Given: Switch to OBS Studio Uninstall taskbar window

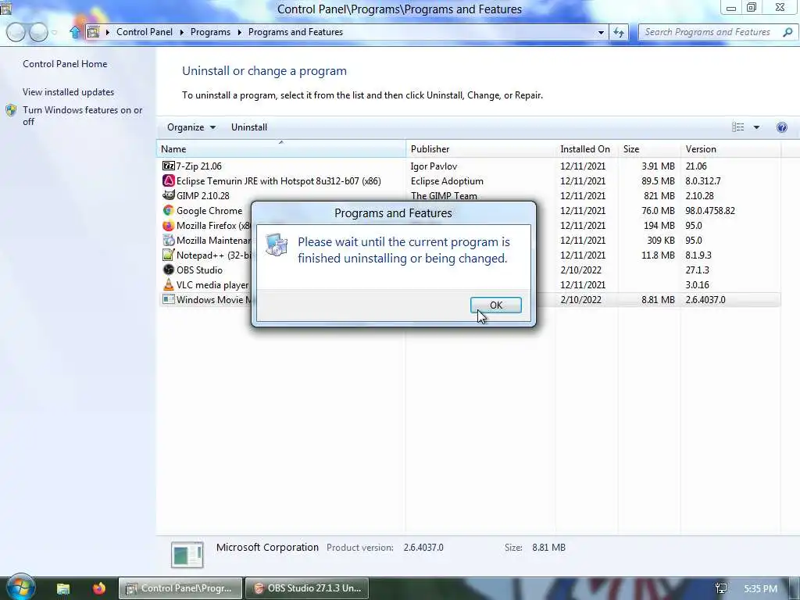Looking at the screenshot, I should [308, 588].
